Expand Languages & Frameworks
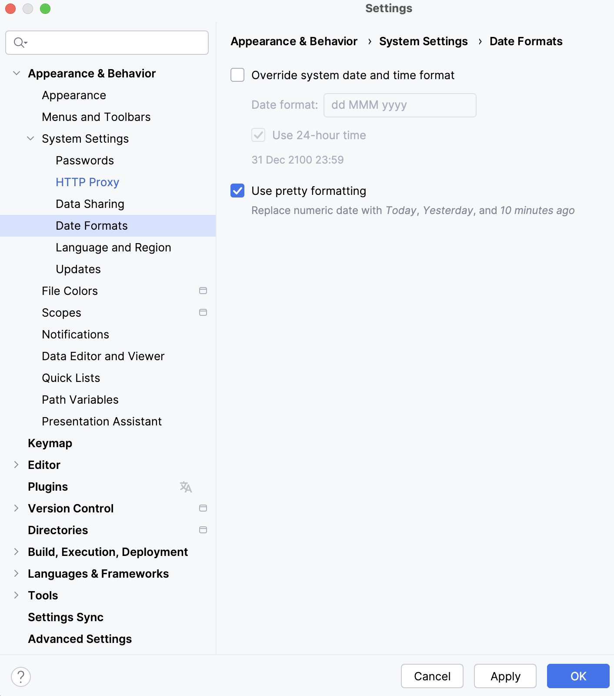This screenshot has height=696, width=614. pos(16,573)
